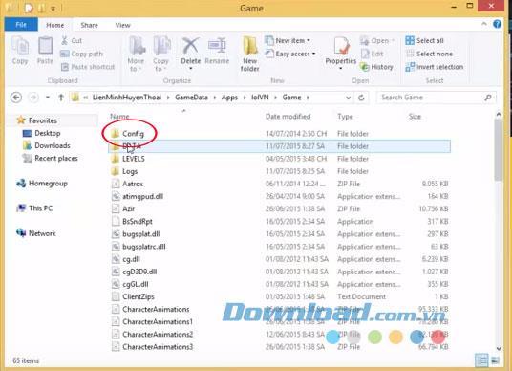The width and height of the screenshot is (512, 371).
Task: Select GameData in the breadcrumb path
Action: [191, 98]
